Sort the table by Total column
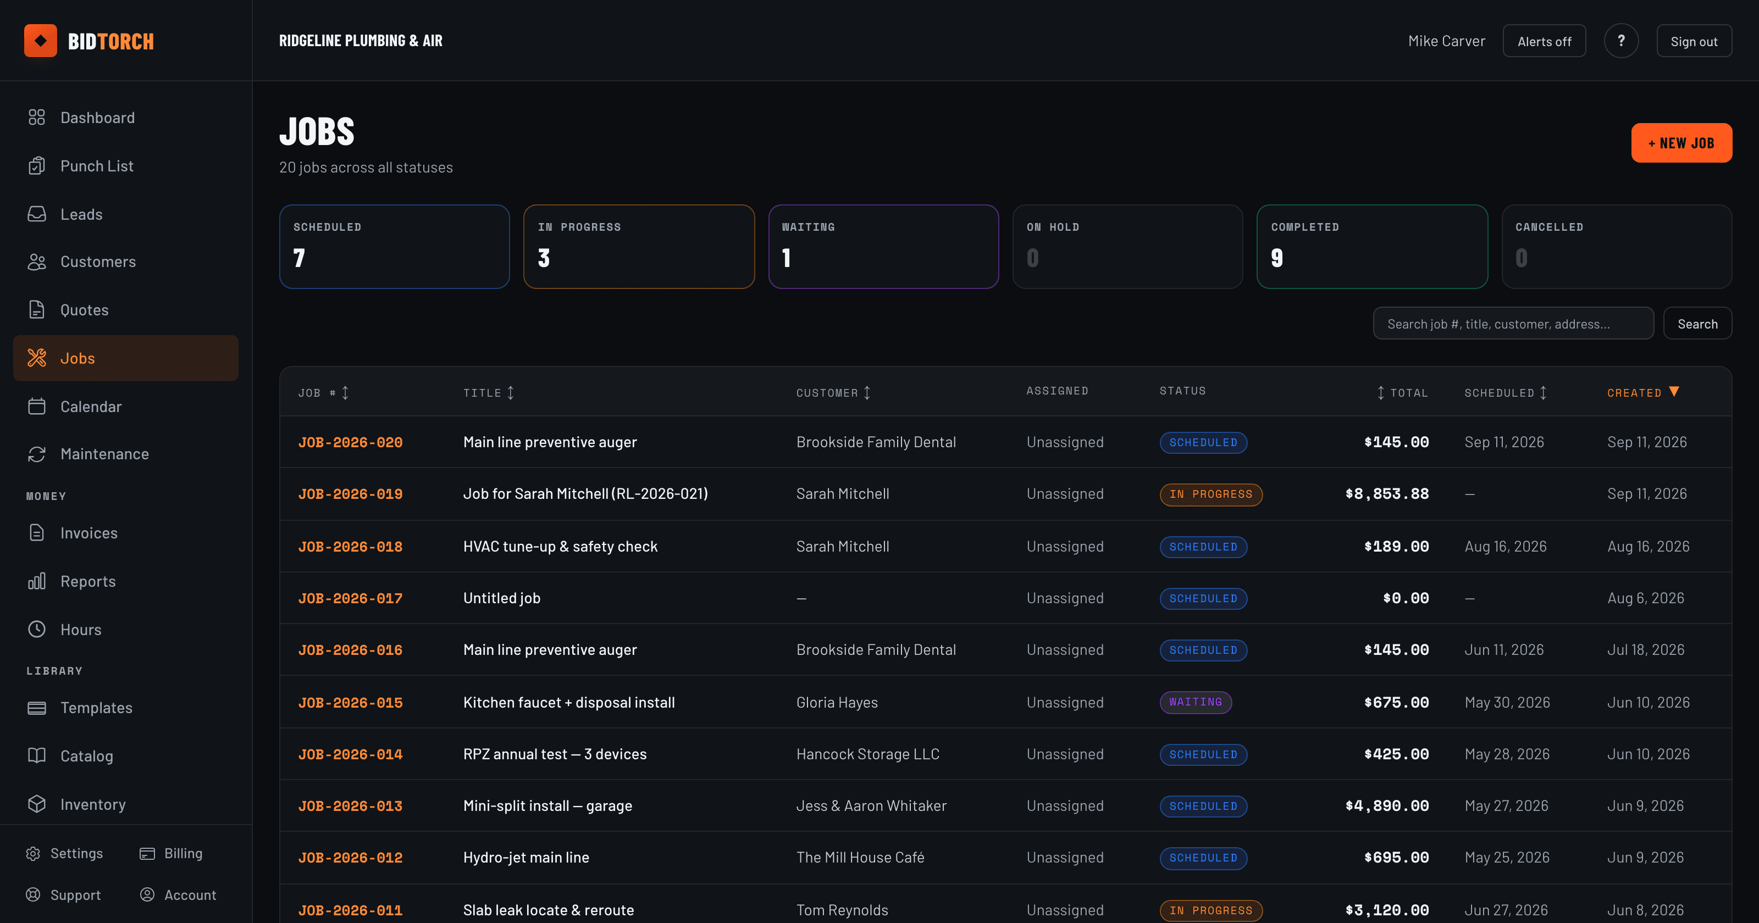 coord(1402,392)
